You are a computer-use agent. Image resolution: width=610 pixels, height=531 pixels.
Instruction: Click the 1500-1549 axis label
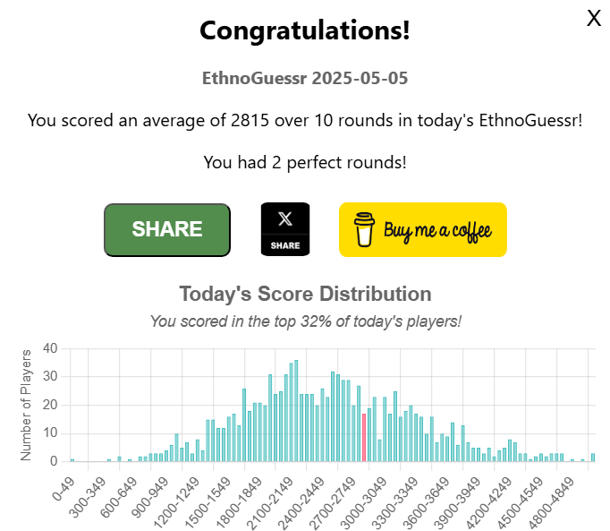(x=208, y=503)
